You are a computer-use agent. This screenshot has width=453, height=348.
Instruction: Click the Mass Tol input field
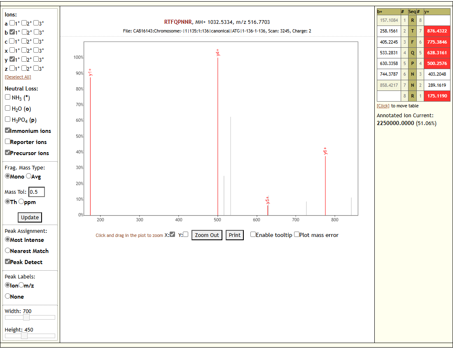coord(36,192)
